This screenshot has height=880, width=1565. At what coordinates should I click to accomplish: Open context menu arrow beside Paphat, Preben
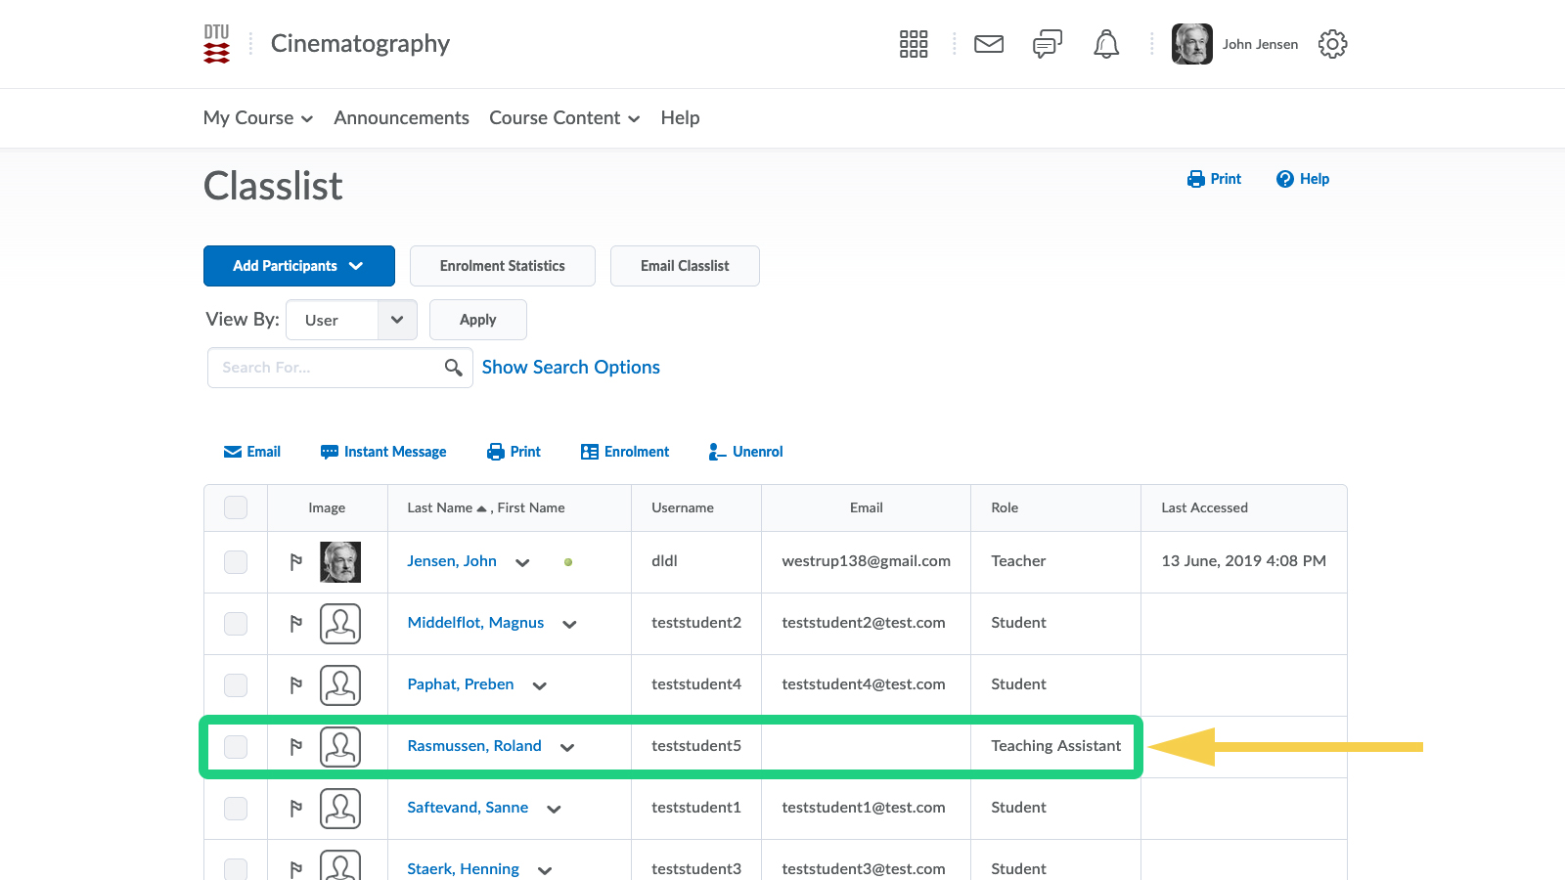coord(539,685)
